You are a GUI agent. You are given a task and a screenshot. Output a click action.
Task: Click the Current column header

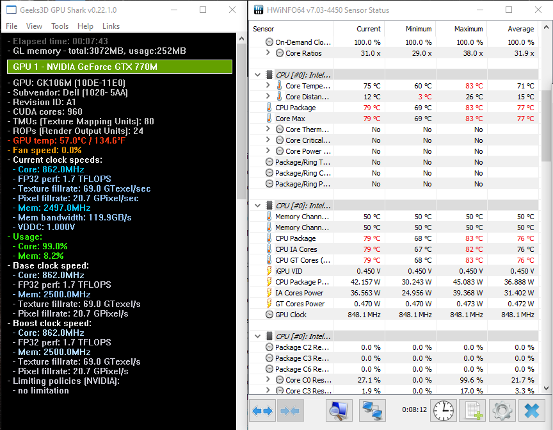click(x=358, y=29)
